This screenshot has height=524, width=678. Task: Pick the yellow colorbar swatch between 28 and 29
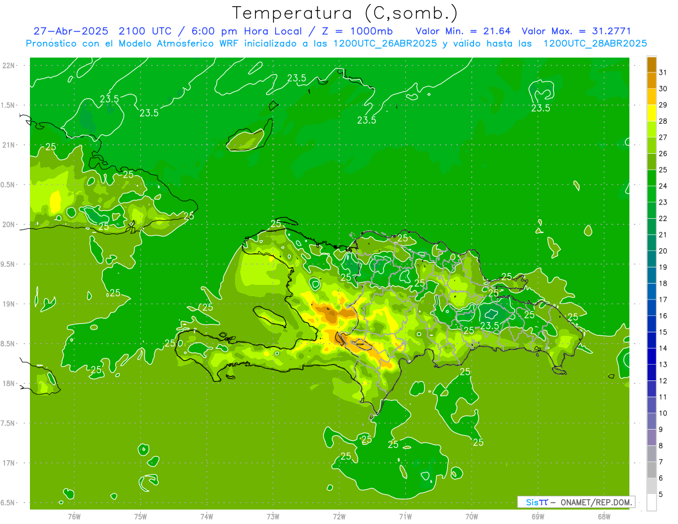point(651,113)
